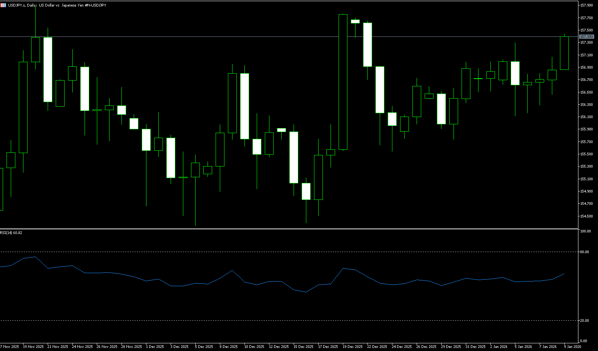Select the current price label 157.393

(586, 37)
